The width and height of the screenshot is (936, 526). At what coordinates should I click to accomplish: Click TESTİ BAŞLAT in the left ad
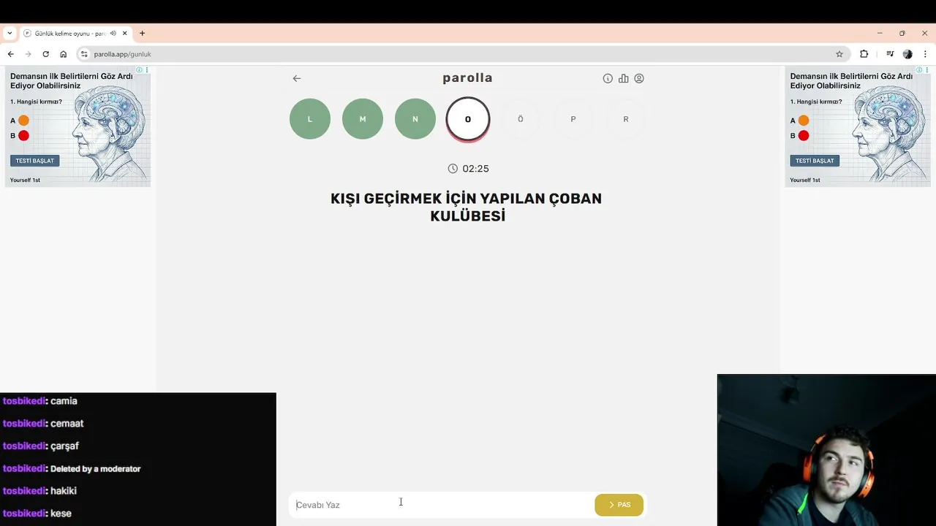[x=35, y=161]
